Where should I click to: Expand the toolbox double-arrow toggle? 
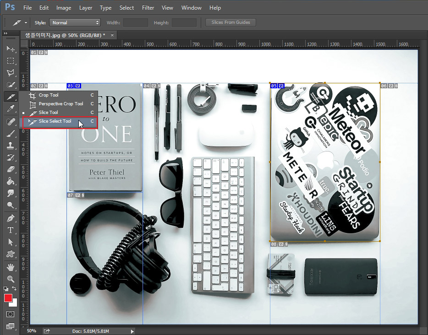[5, 33]
